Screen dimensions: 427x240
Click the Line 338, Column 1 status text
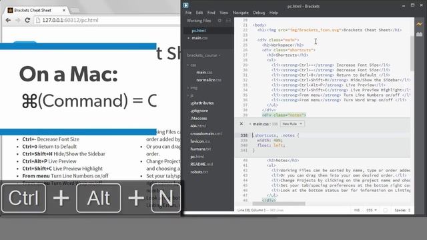251,210
